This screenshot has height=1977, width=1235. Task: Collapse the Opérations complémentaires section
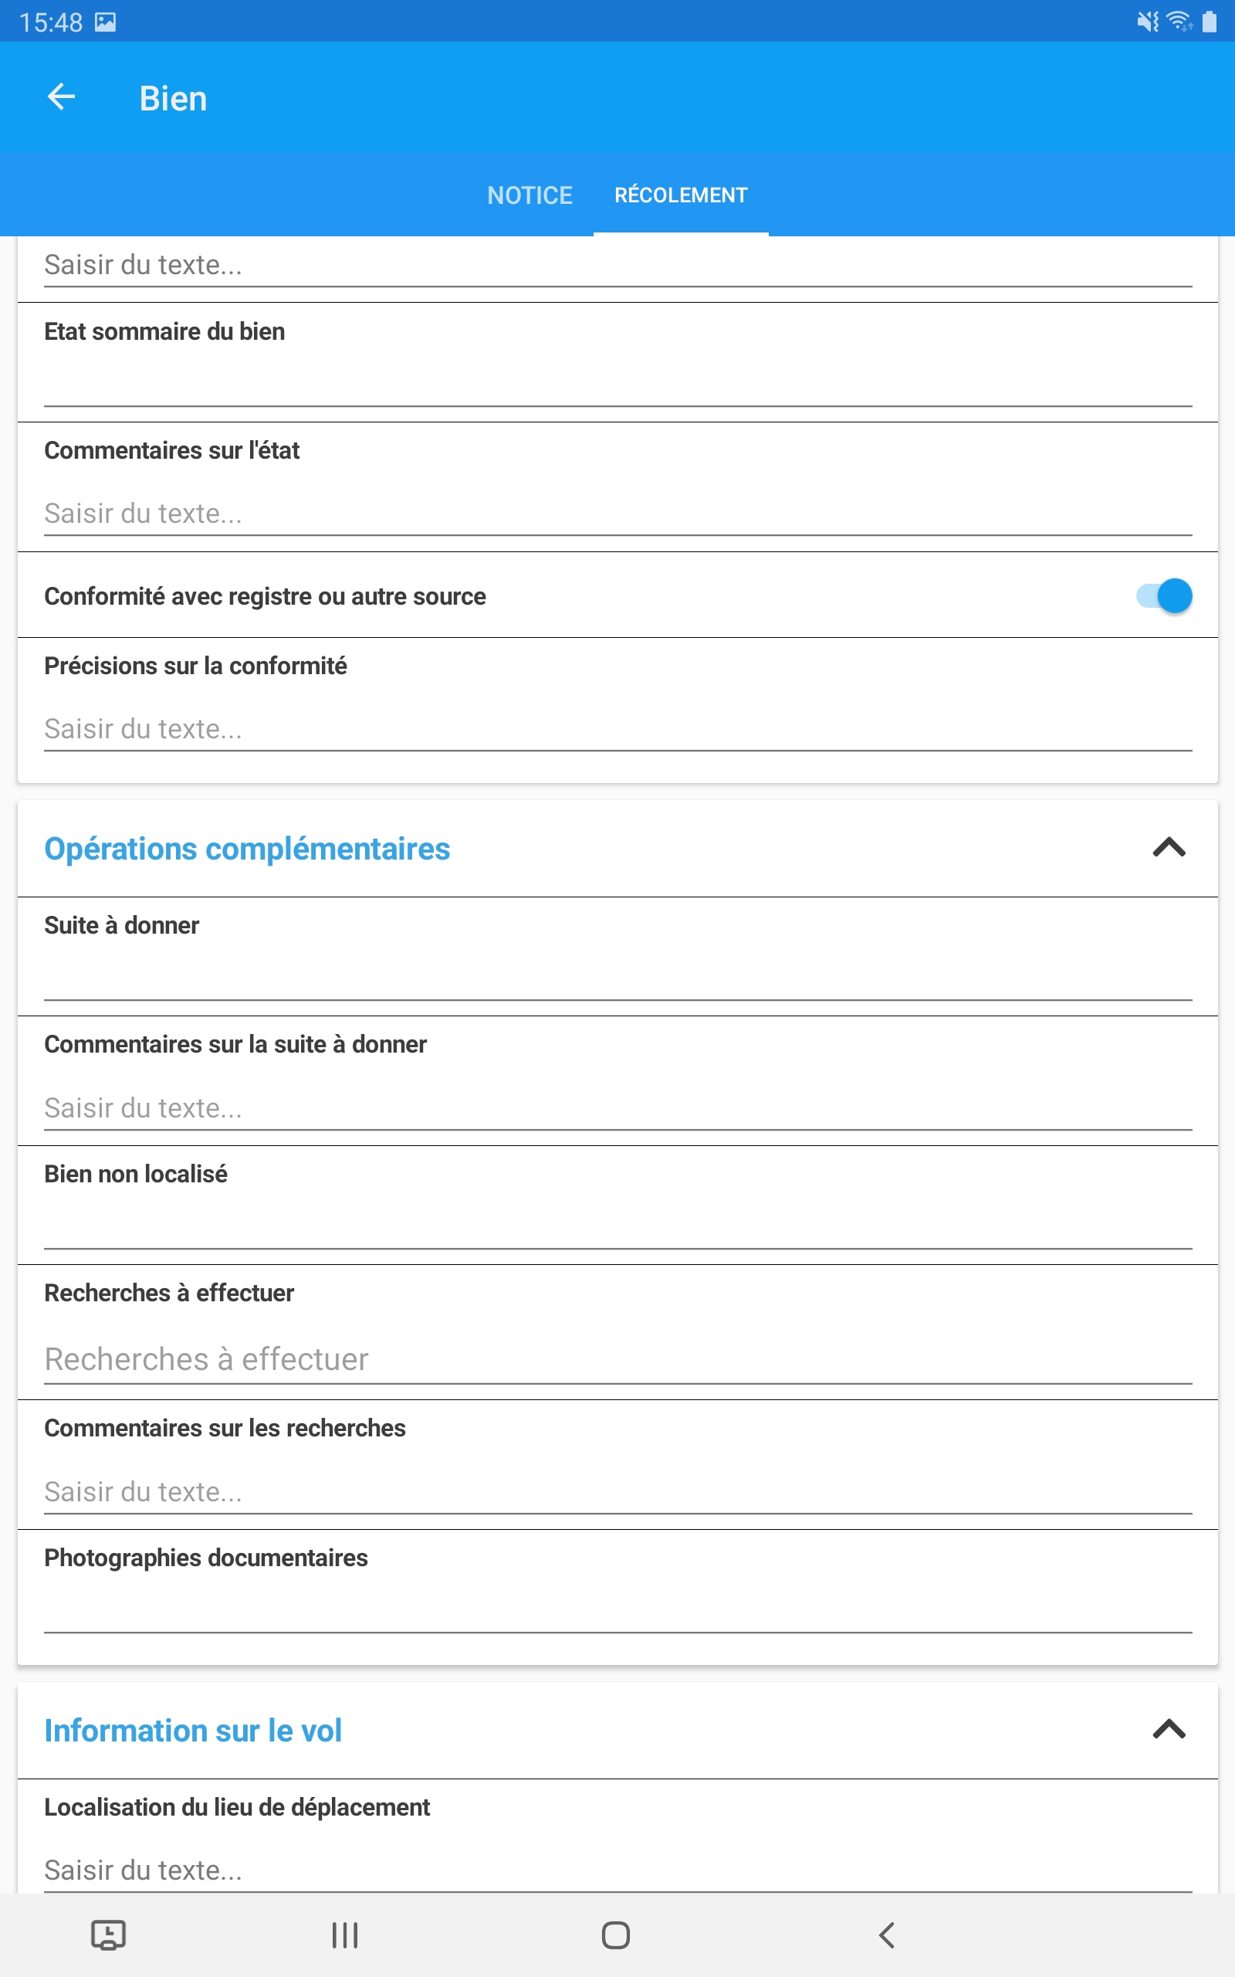[x=1169, y=849]
